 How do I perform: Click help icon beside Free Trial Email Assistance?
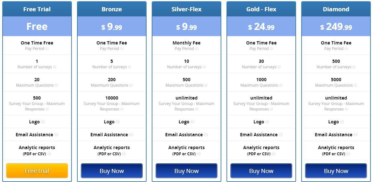56,135
